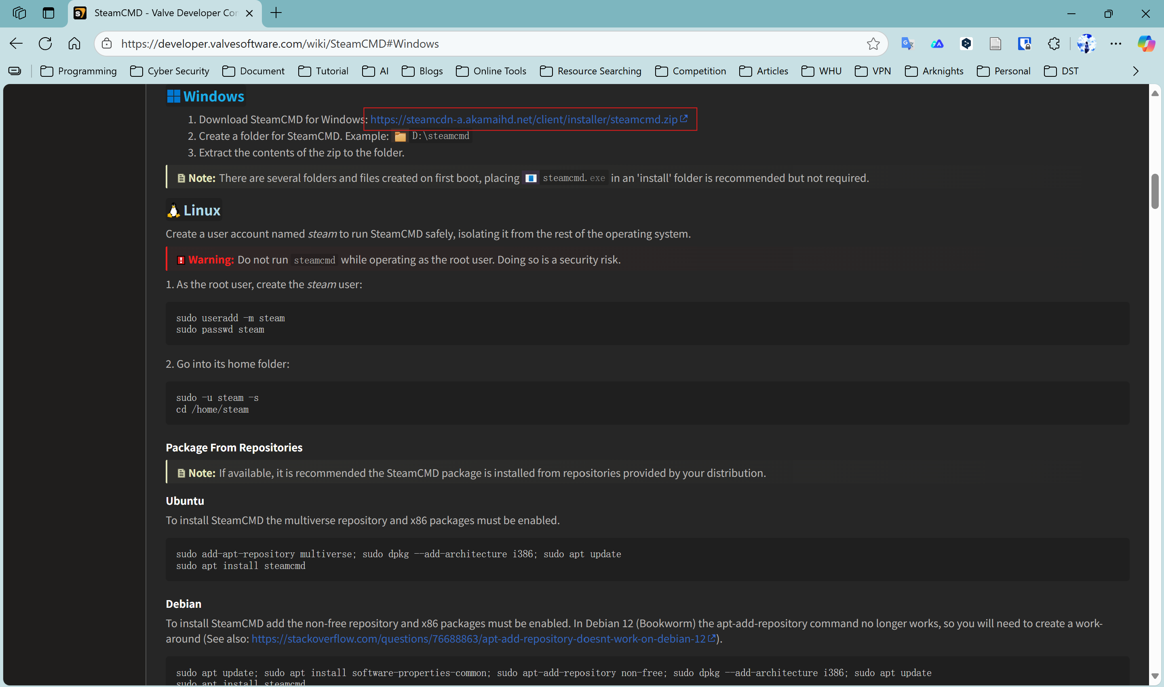Image resolution: width=1164 pixels, height=687 pixels.
Task: Open the Copilot sidebar icon
Action: pyautogui.click(x=1146, y=44)
